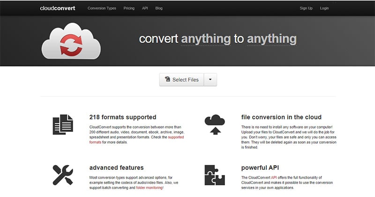Image resolution: width=375 pixels, height=197 pixels.
Task: Click the word 'convert' in banner headline
Action: pos(158,39)
